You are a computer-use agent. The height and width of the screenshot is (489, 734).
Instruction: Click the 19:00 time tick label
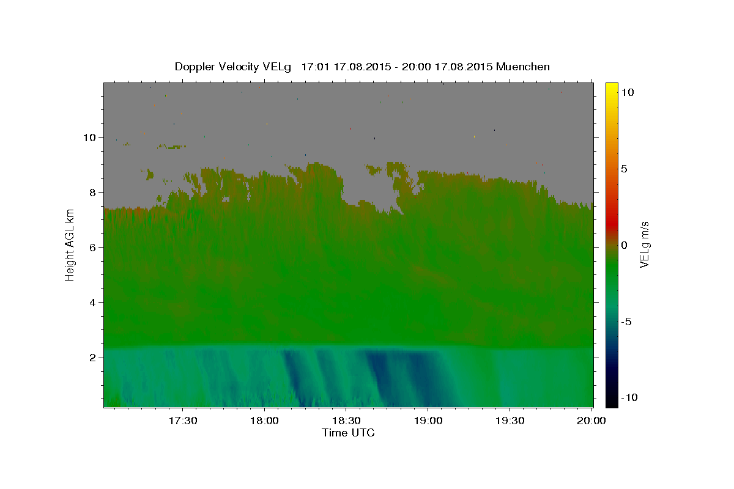[428, 421]
